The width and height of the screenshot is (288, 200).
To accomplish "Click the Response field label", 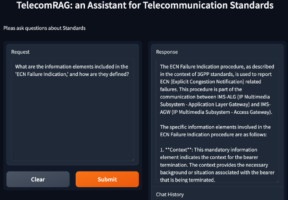I will point(167,52).
